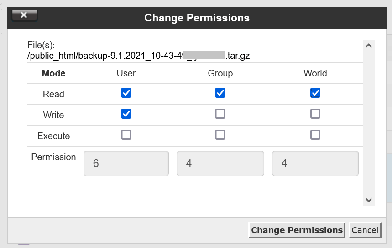Cancel the permissions dialog
Viewport: 392px width, 248px height.
365,230
